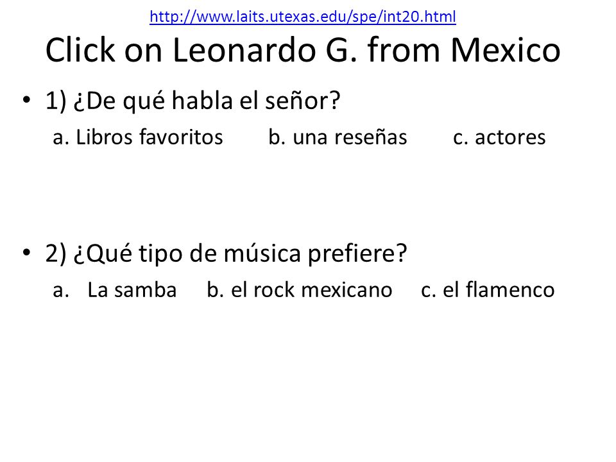616x462 pixels.
Task: Click the word 'música' in question two
Action: [262, 253]
